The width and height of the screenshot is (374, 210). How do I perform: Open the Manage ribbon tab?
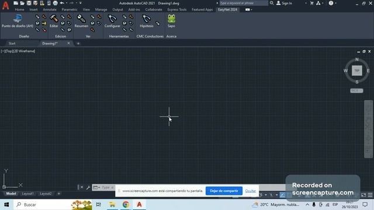101,9
